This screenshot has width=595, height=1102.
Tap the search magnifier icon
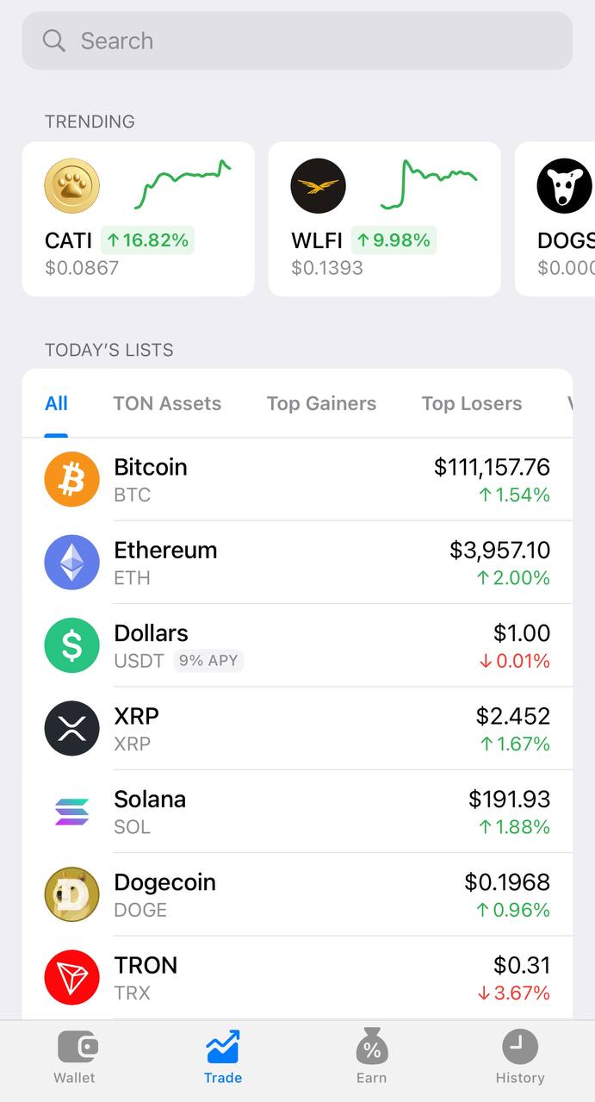tap(53, 40)
